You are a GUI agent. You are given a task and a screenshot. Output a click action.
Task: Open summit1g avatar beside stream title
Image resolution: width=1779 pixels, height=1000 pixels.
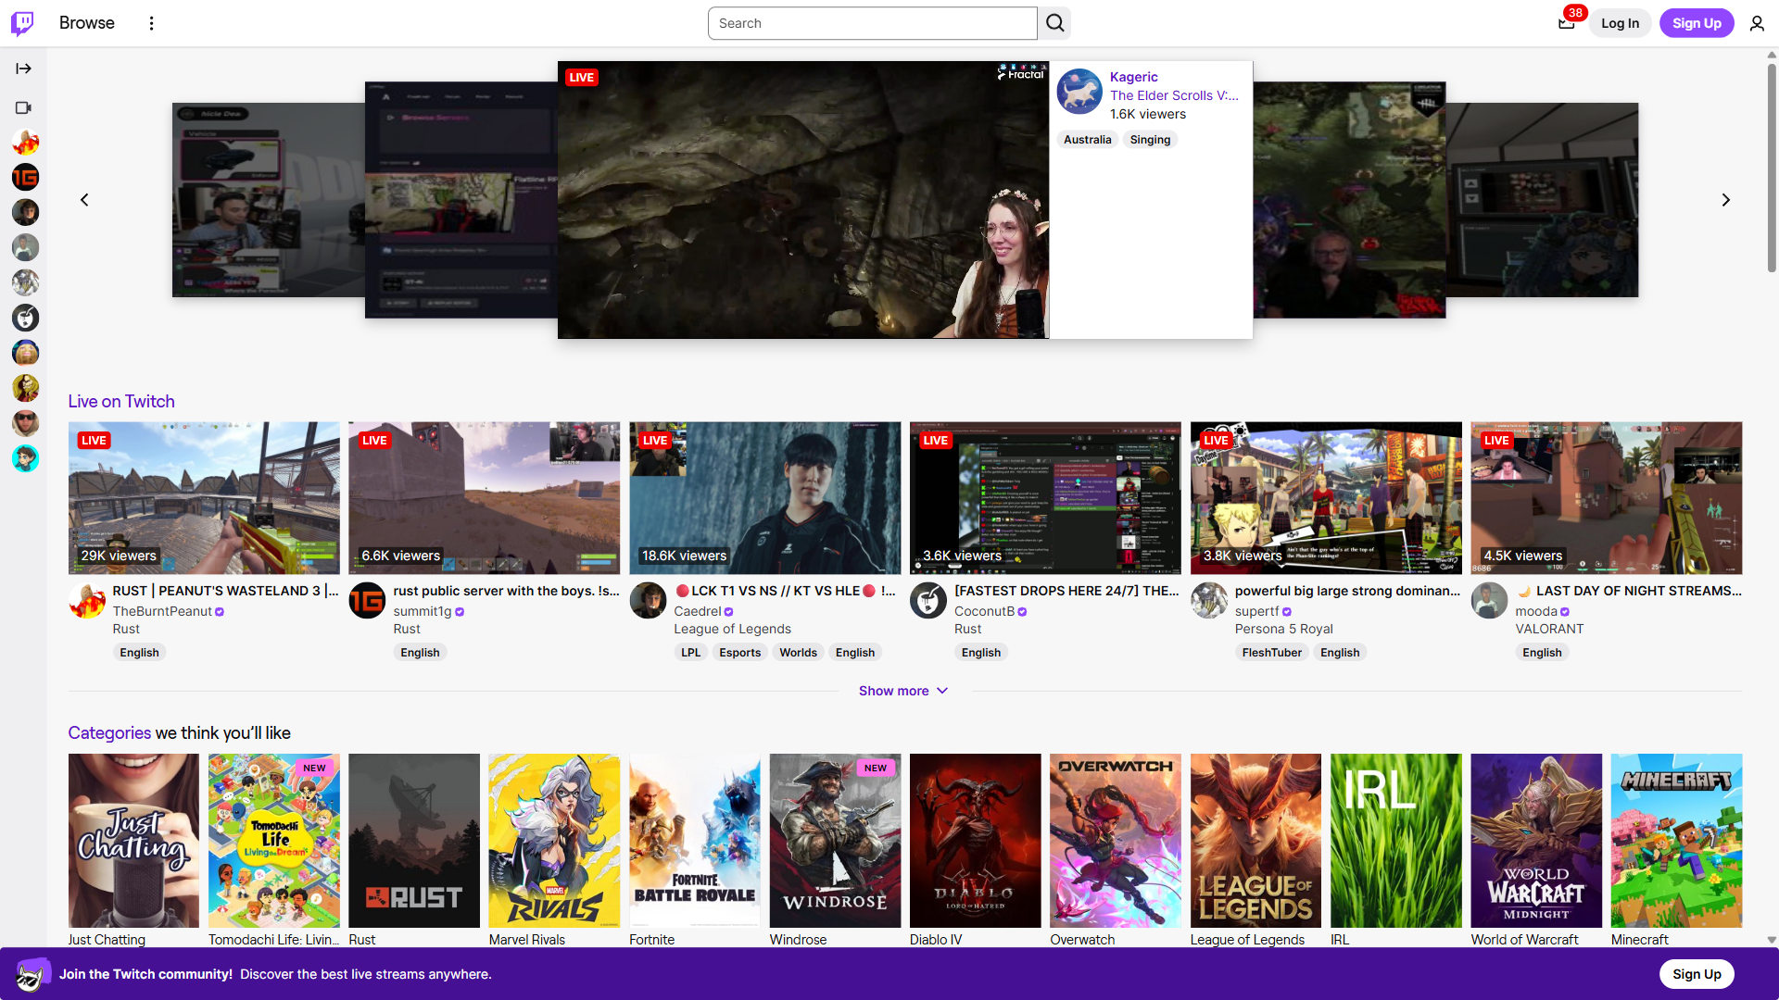tap(367, 601)
